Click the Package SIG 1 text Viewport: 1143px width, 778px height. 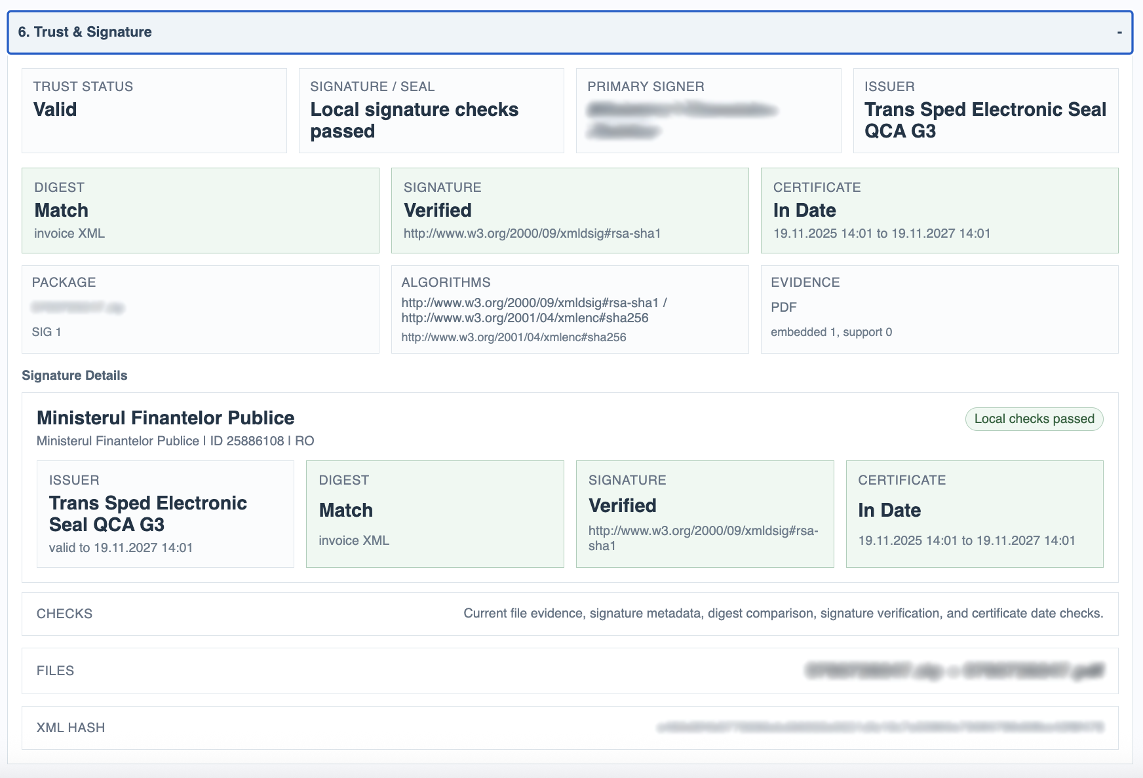(x=47, y=332)
